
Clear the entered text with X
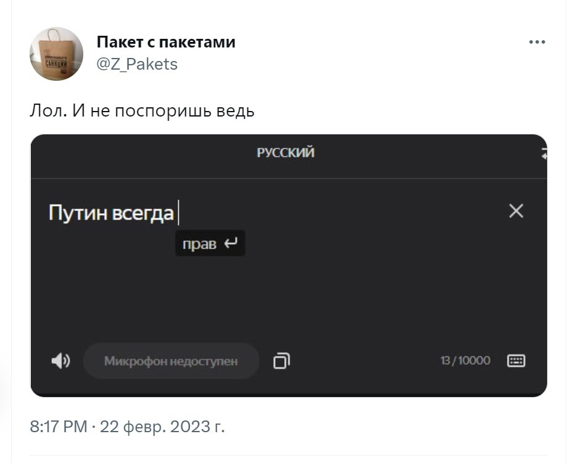[516, 211]
